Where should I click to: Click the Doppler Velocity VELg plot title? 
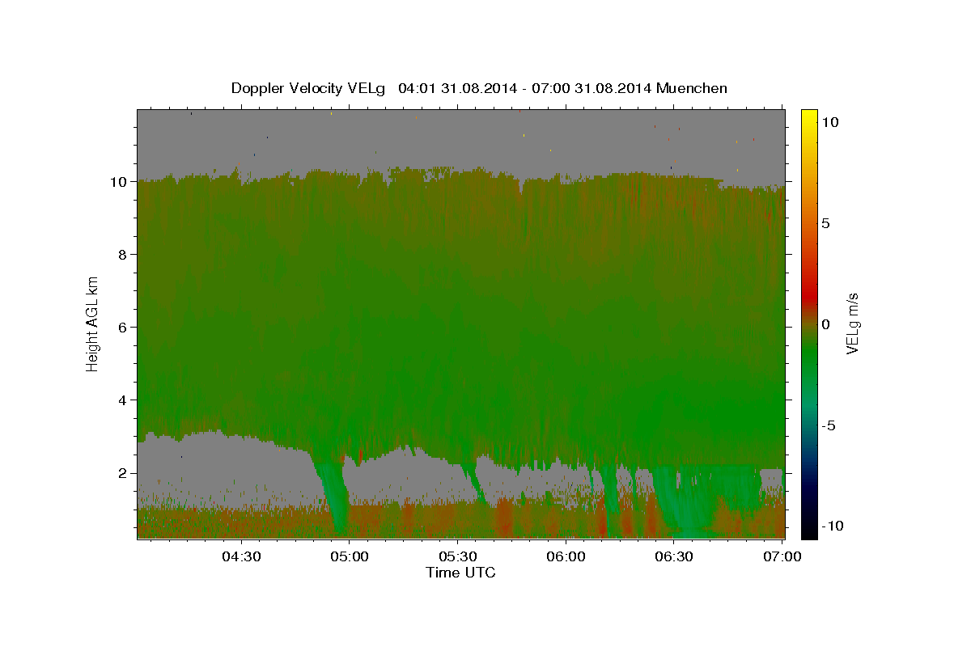(x=479, y=88)
